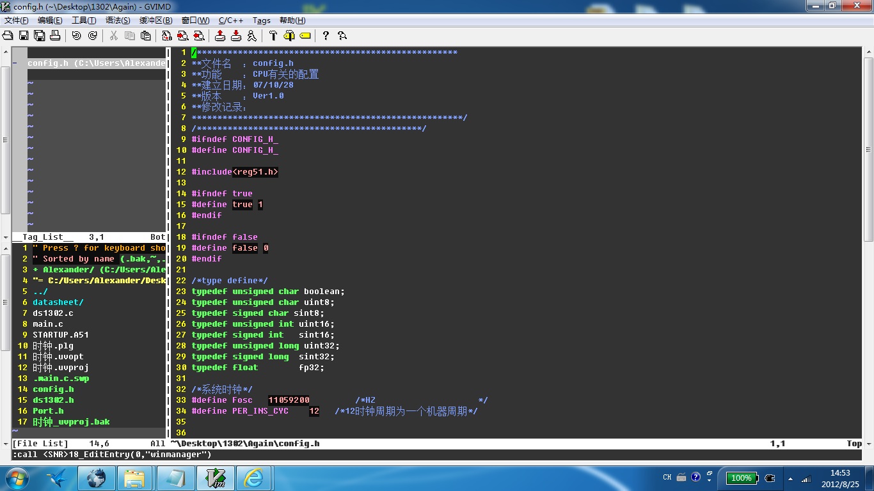Image resolution: width=874 pixels, height=491 pixels.
Task: Launch Internet Explorer from taskbar
Action: click(x=254, y=478)
